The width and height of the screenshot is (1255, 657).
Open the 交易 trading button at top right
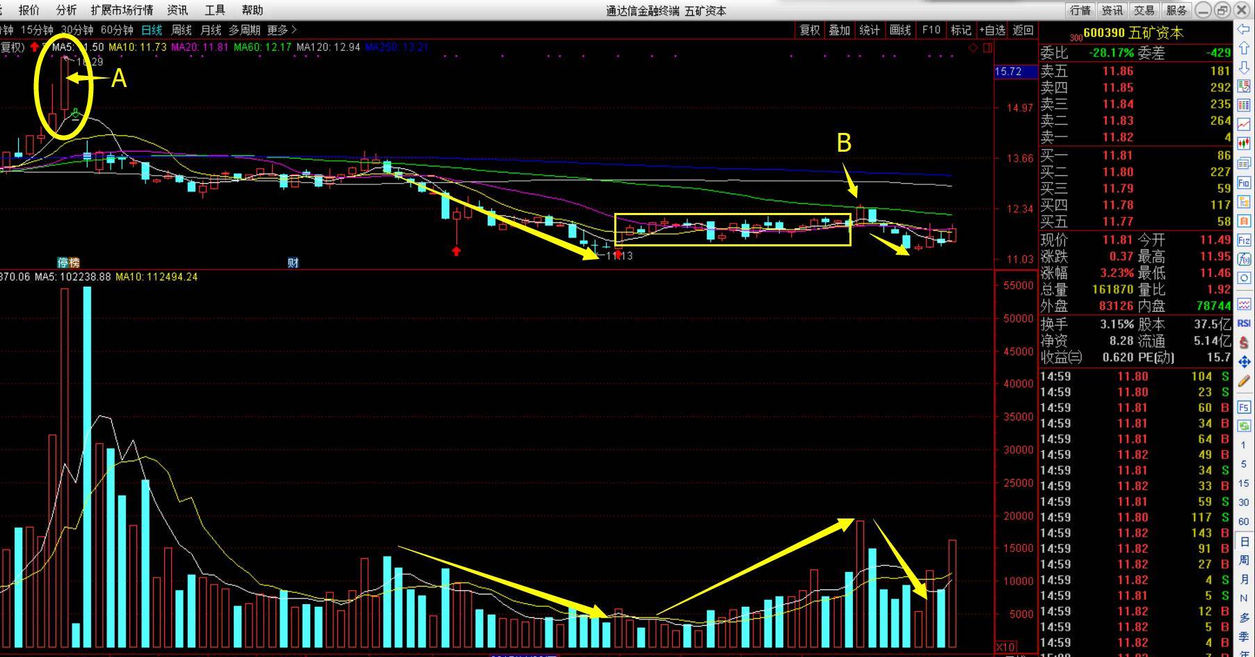pyautogui.click(x=1144, y=10)
